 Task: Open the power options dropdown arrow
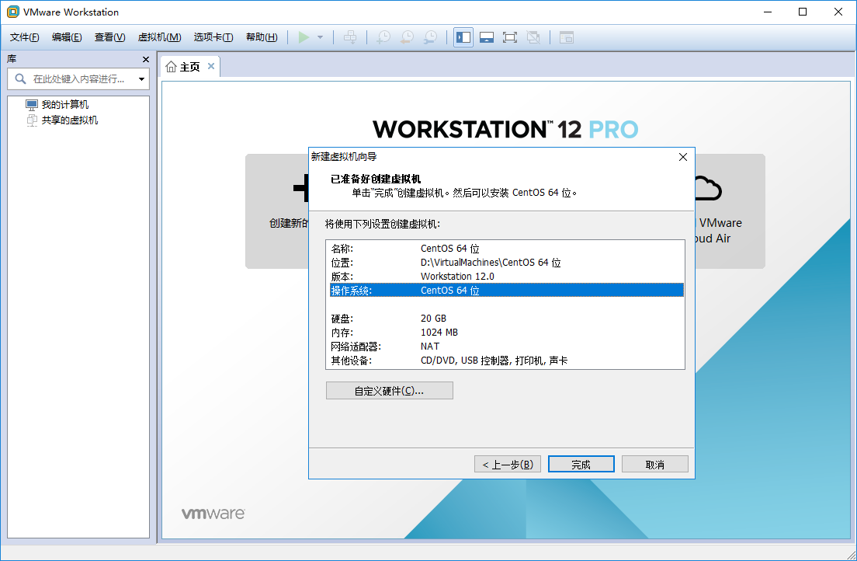point(321,37)
